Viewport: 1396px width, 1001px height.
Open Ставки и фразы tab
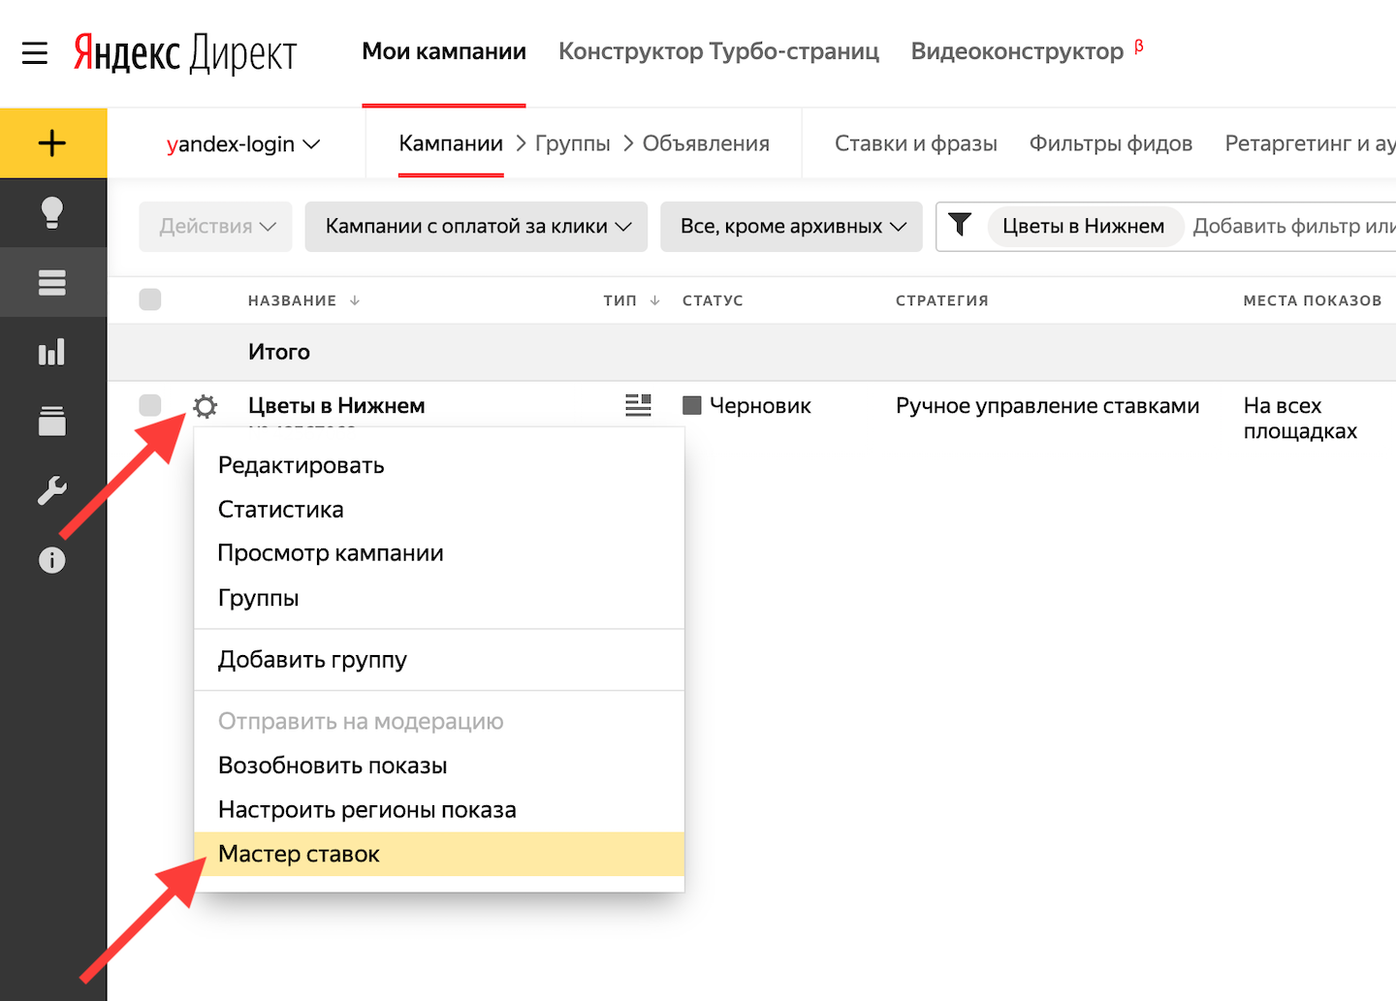point(916,143)
